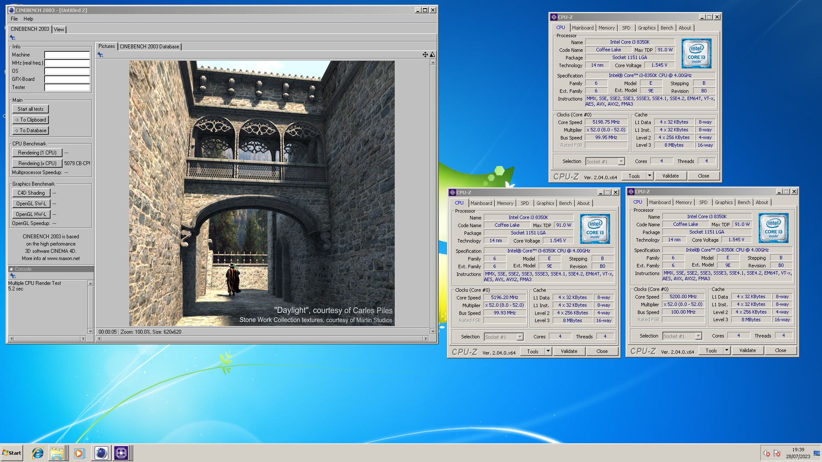Run Rendering (x CPU) benchmark
Screen dimensions: 822x462
coord(37,163)
